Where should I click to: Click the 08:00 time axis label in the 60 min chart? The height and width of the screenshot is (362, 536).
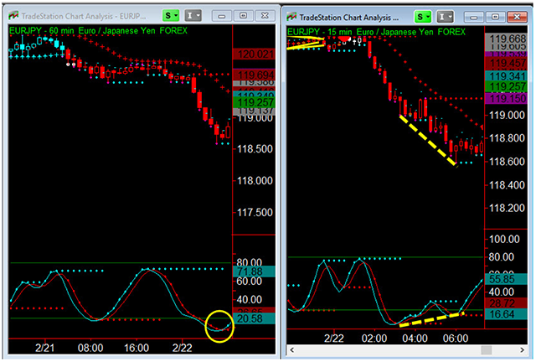point(90,348)
